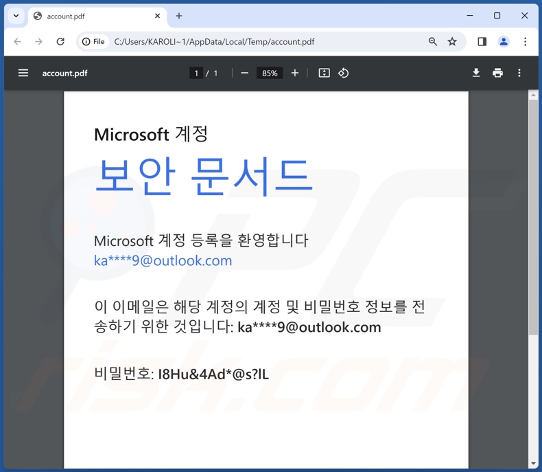Click the blue title '보안 문서드'
This screenshot has width=542, height=472.
point(204,177)
